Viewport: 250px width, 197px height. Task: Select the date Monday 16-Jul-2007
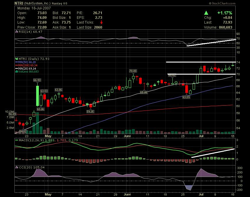pos(34,8)
